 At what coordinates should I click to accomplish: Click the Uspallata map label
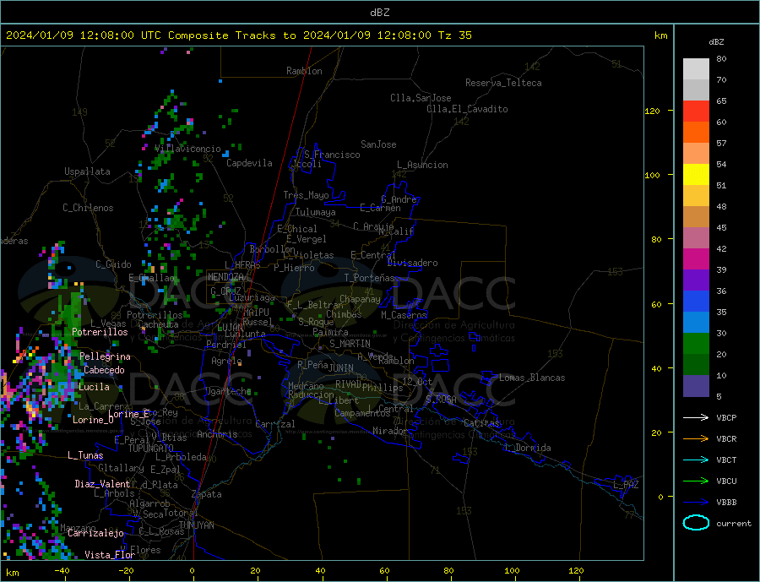coord(87,171)
